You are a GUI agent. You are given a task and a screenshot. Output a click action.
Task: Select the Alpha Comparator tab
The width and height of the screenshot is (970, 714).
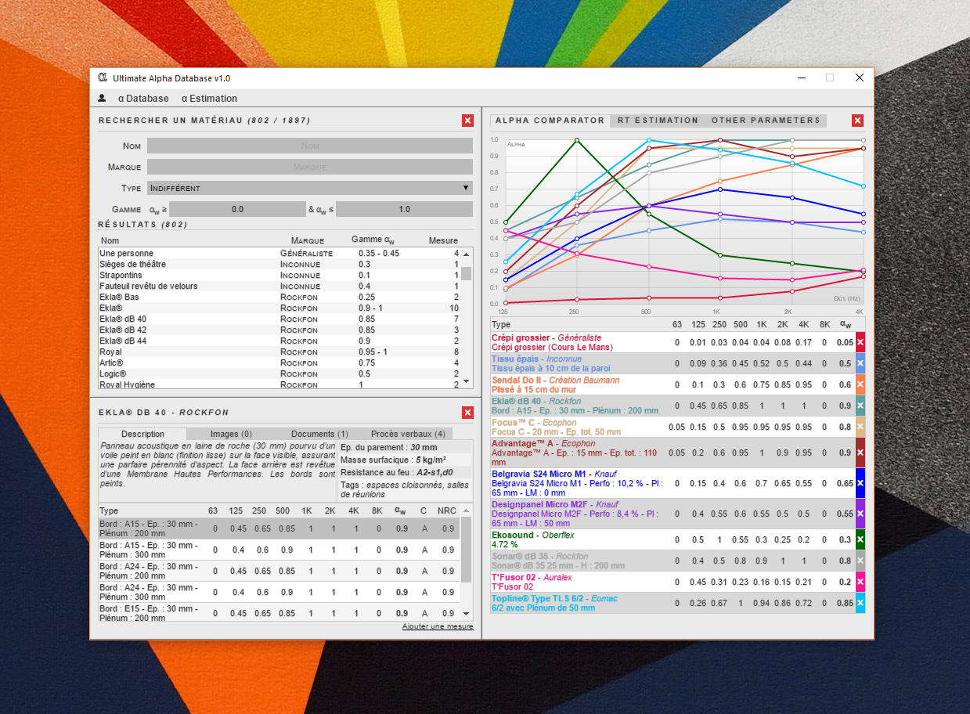pyautogui.click(x=550, y=121)
